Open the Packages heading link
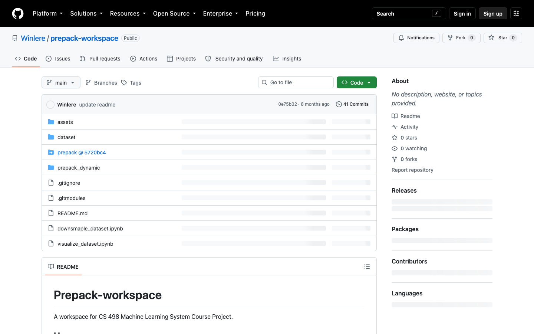This screenshot has width=534, height=334. (405, 229)
